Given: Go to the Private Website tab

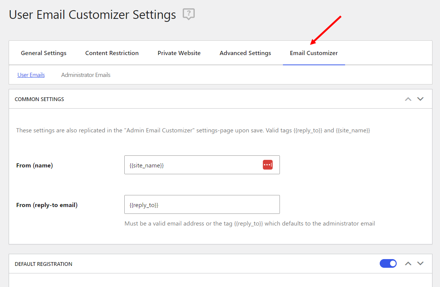Looking at the screenshot, I should (179, 53).
